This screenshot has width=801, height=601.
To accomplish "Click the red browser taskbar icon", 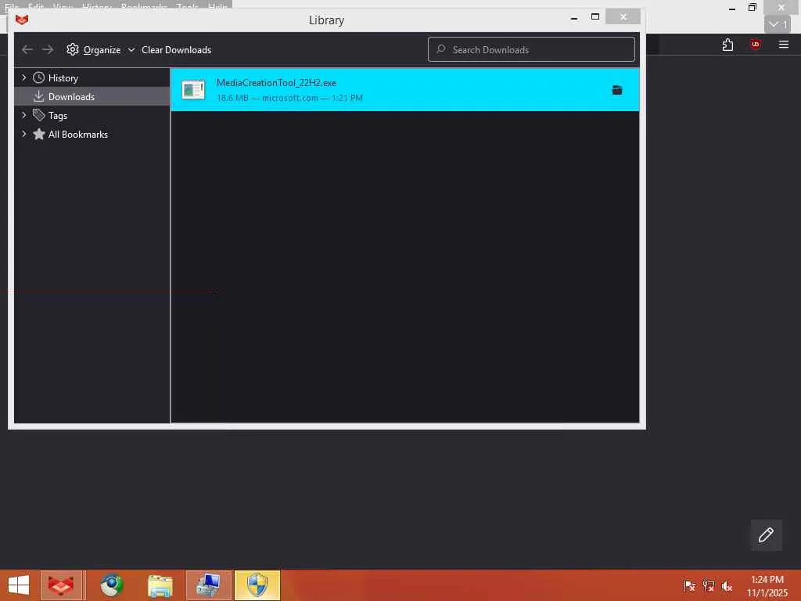I will point(61,585).
